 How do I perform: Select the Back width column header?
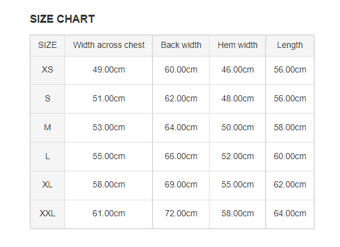point(181,45)
